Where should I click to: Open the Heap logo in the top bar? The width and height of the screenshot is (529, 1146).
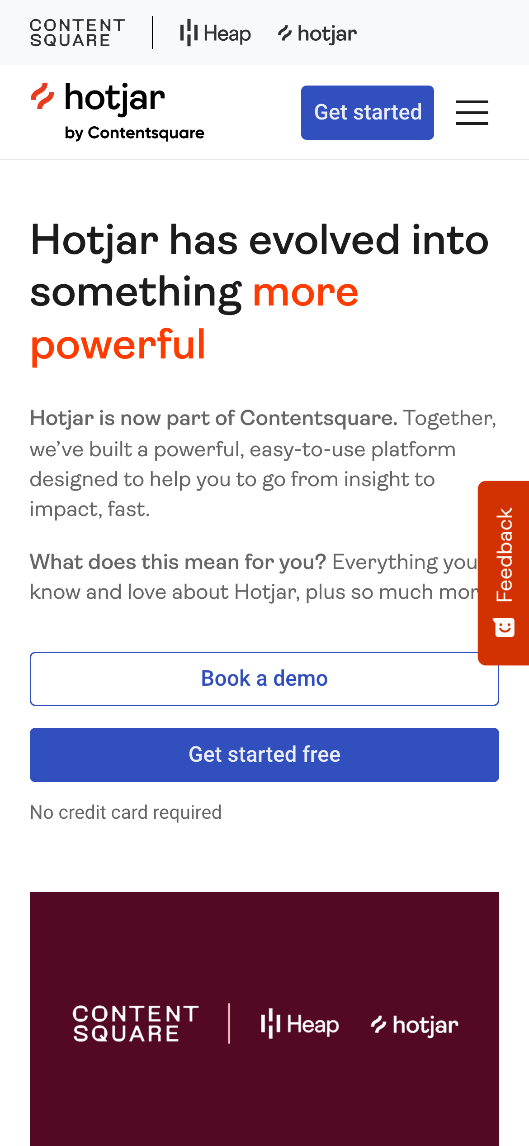(x=215, y=33)
